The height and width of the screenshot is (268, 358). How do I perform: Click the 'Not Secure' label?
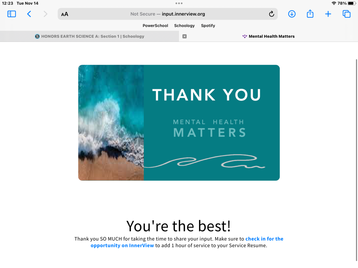(x=143, y=14)
